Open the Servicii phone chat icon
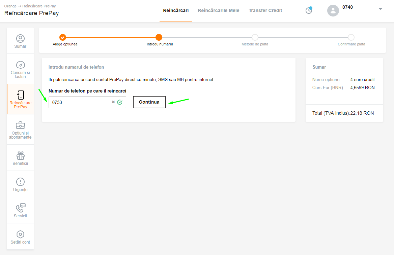 tap(20, 208)
